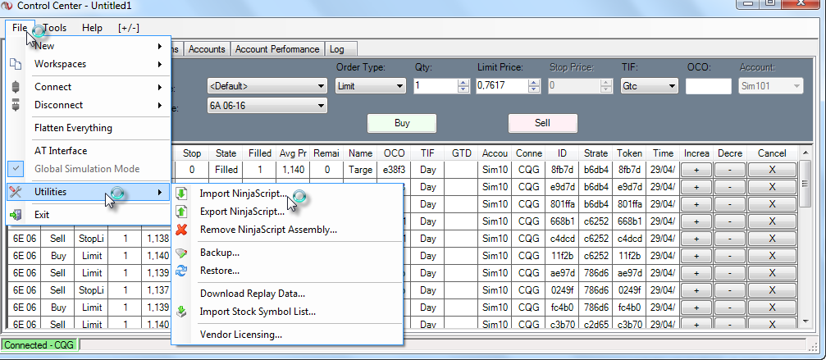Open the <Default> dropdown
Image resolution: width=826 pixels, height=360 pixels.
(x=267, y=86)
